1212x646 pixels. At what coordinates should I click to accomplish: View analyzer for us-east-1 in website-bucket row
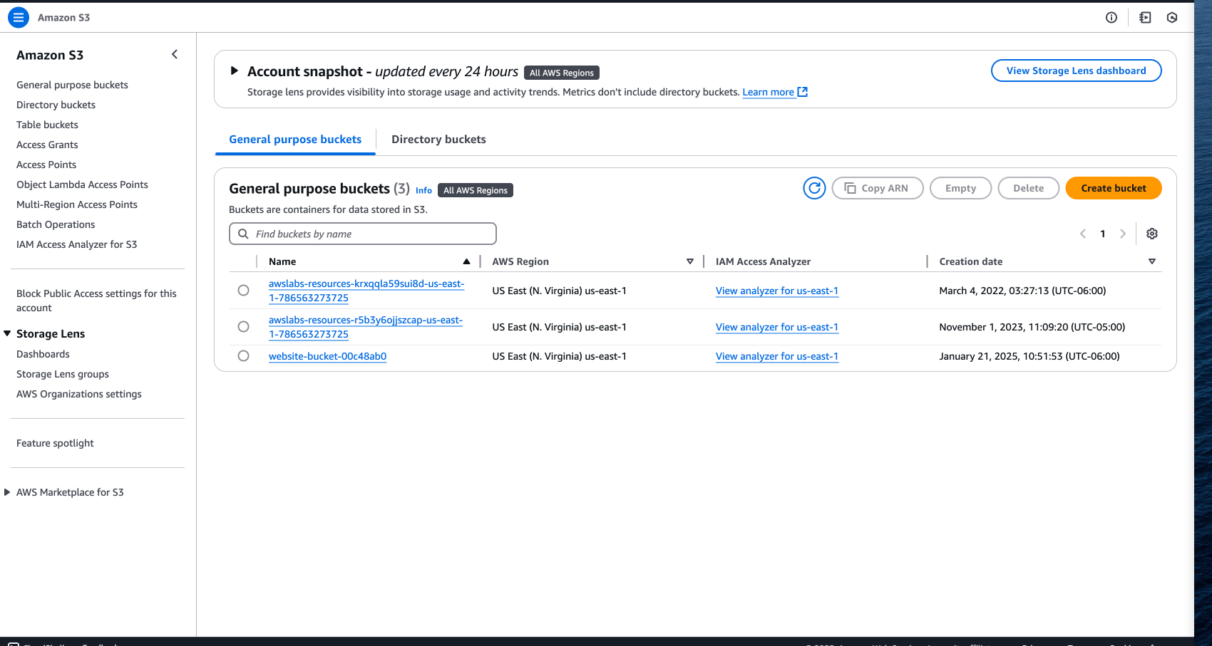tap(777, 356)
